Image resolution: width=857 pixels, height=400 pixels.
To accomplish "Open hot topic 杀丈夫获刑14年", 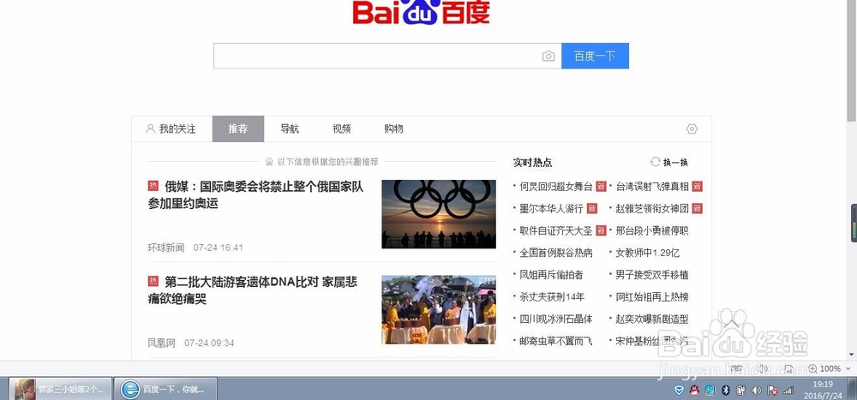I will 552,296.
